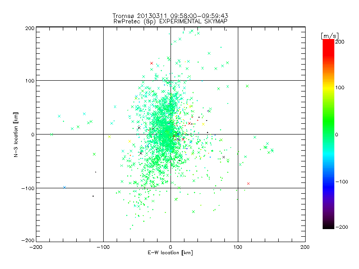Image resolution: width=359 pixels, height=269 pixels.
Task: Click the "E-W location [km]" axis label
Action: point(170,252)
